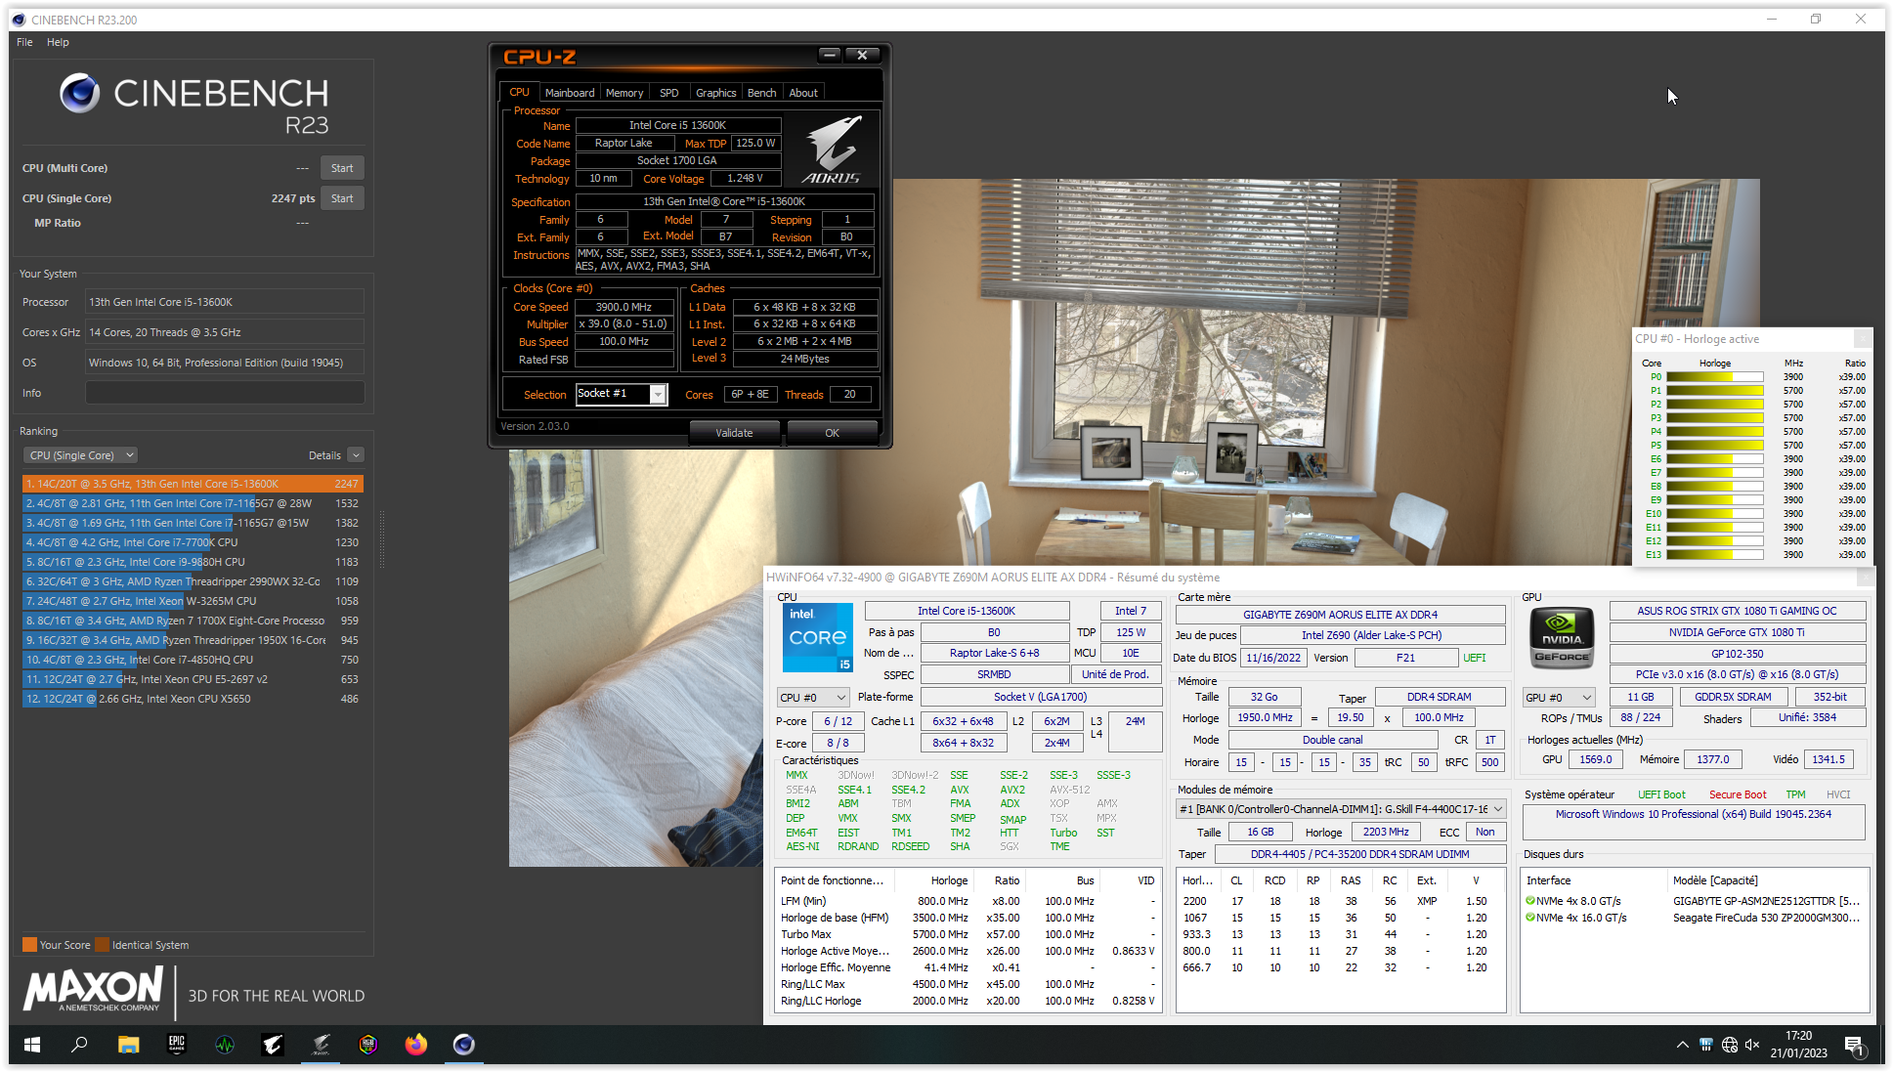Show hidden tray icons chevron
The width and height of the screenshot is (1893, 1072).
tap(1682, 1045)
